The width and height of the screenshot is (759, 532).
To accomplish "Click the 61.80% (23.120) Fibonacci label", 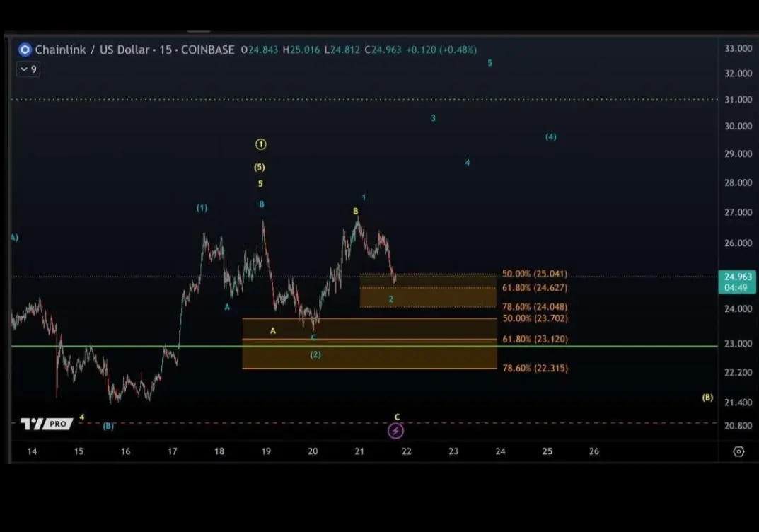I will tap(535, 340).
